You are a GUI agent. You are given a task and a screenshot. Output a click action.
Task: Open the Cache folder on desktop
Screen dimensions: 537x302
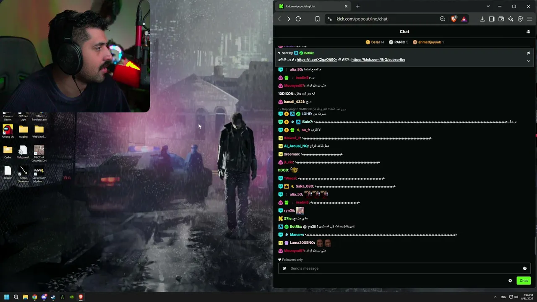pos(8,152)
